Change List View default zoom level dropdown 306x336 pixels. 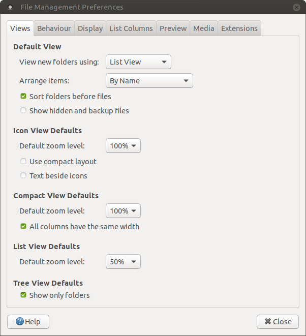pyautogui.click(x=123, y=262)
